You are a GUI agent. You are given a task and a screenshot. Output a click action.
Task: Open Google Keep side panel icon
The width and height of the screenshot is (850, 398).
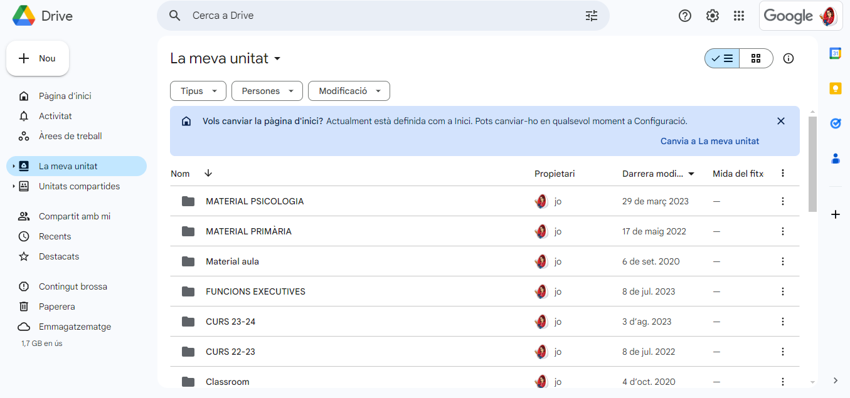(x=835, y=88)
